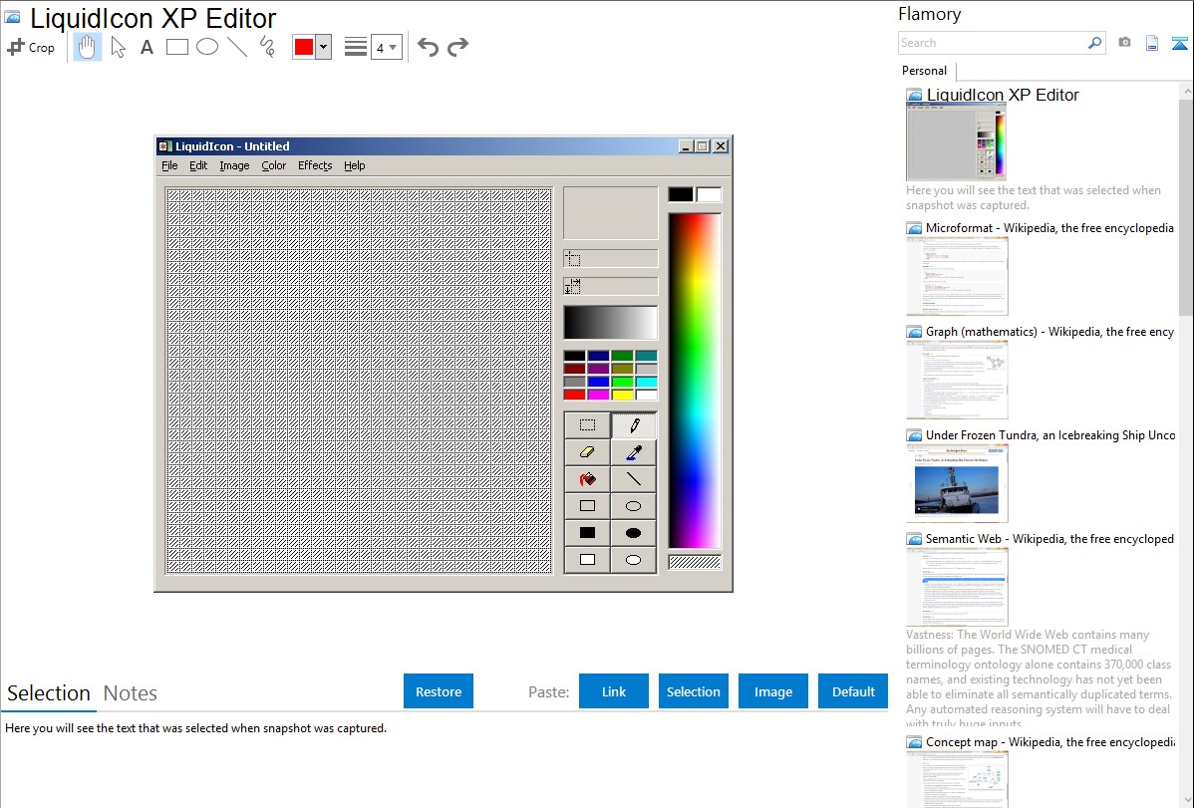Paste as Link button
This screenshot has width=1194, height=808.
(x=614, y=691)
